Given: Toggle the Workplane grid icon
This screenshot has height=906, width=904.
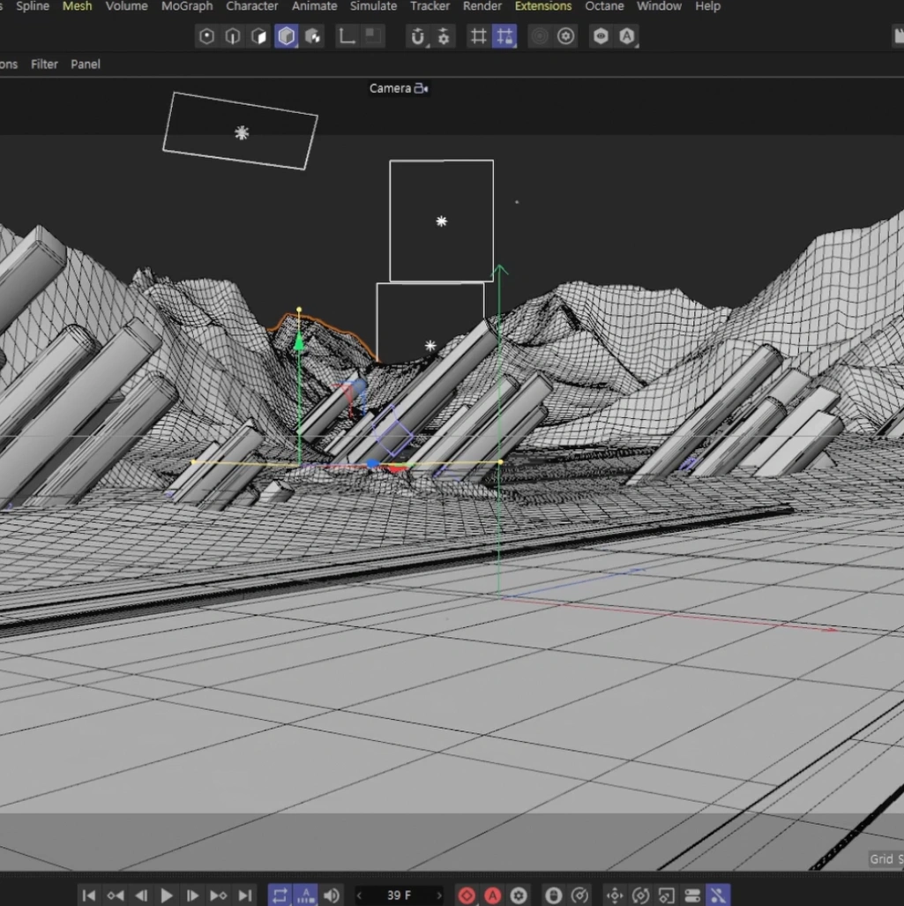Looking at the screenshot, I should tap(478, 36).
